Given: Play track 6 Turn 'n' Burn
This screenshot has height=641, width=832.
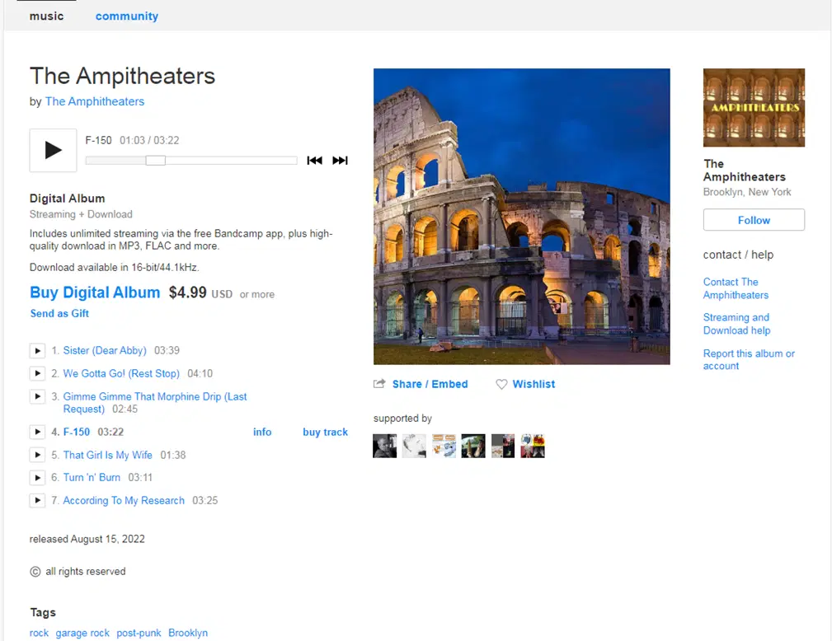Looking at the screenshot, I should click(37, 478).
